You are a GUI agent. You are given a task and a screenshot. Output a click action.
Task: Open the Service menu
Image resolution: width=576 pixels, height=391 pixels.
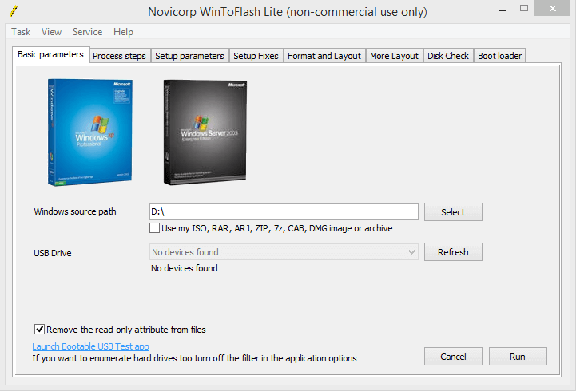tap(87, 32)
